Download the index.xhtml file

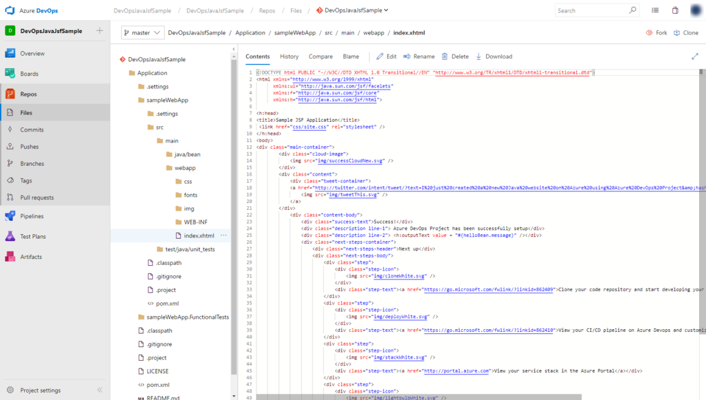[x=494, y=56]
